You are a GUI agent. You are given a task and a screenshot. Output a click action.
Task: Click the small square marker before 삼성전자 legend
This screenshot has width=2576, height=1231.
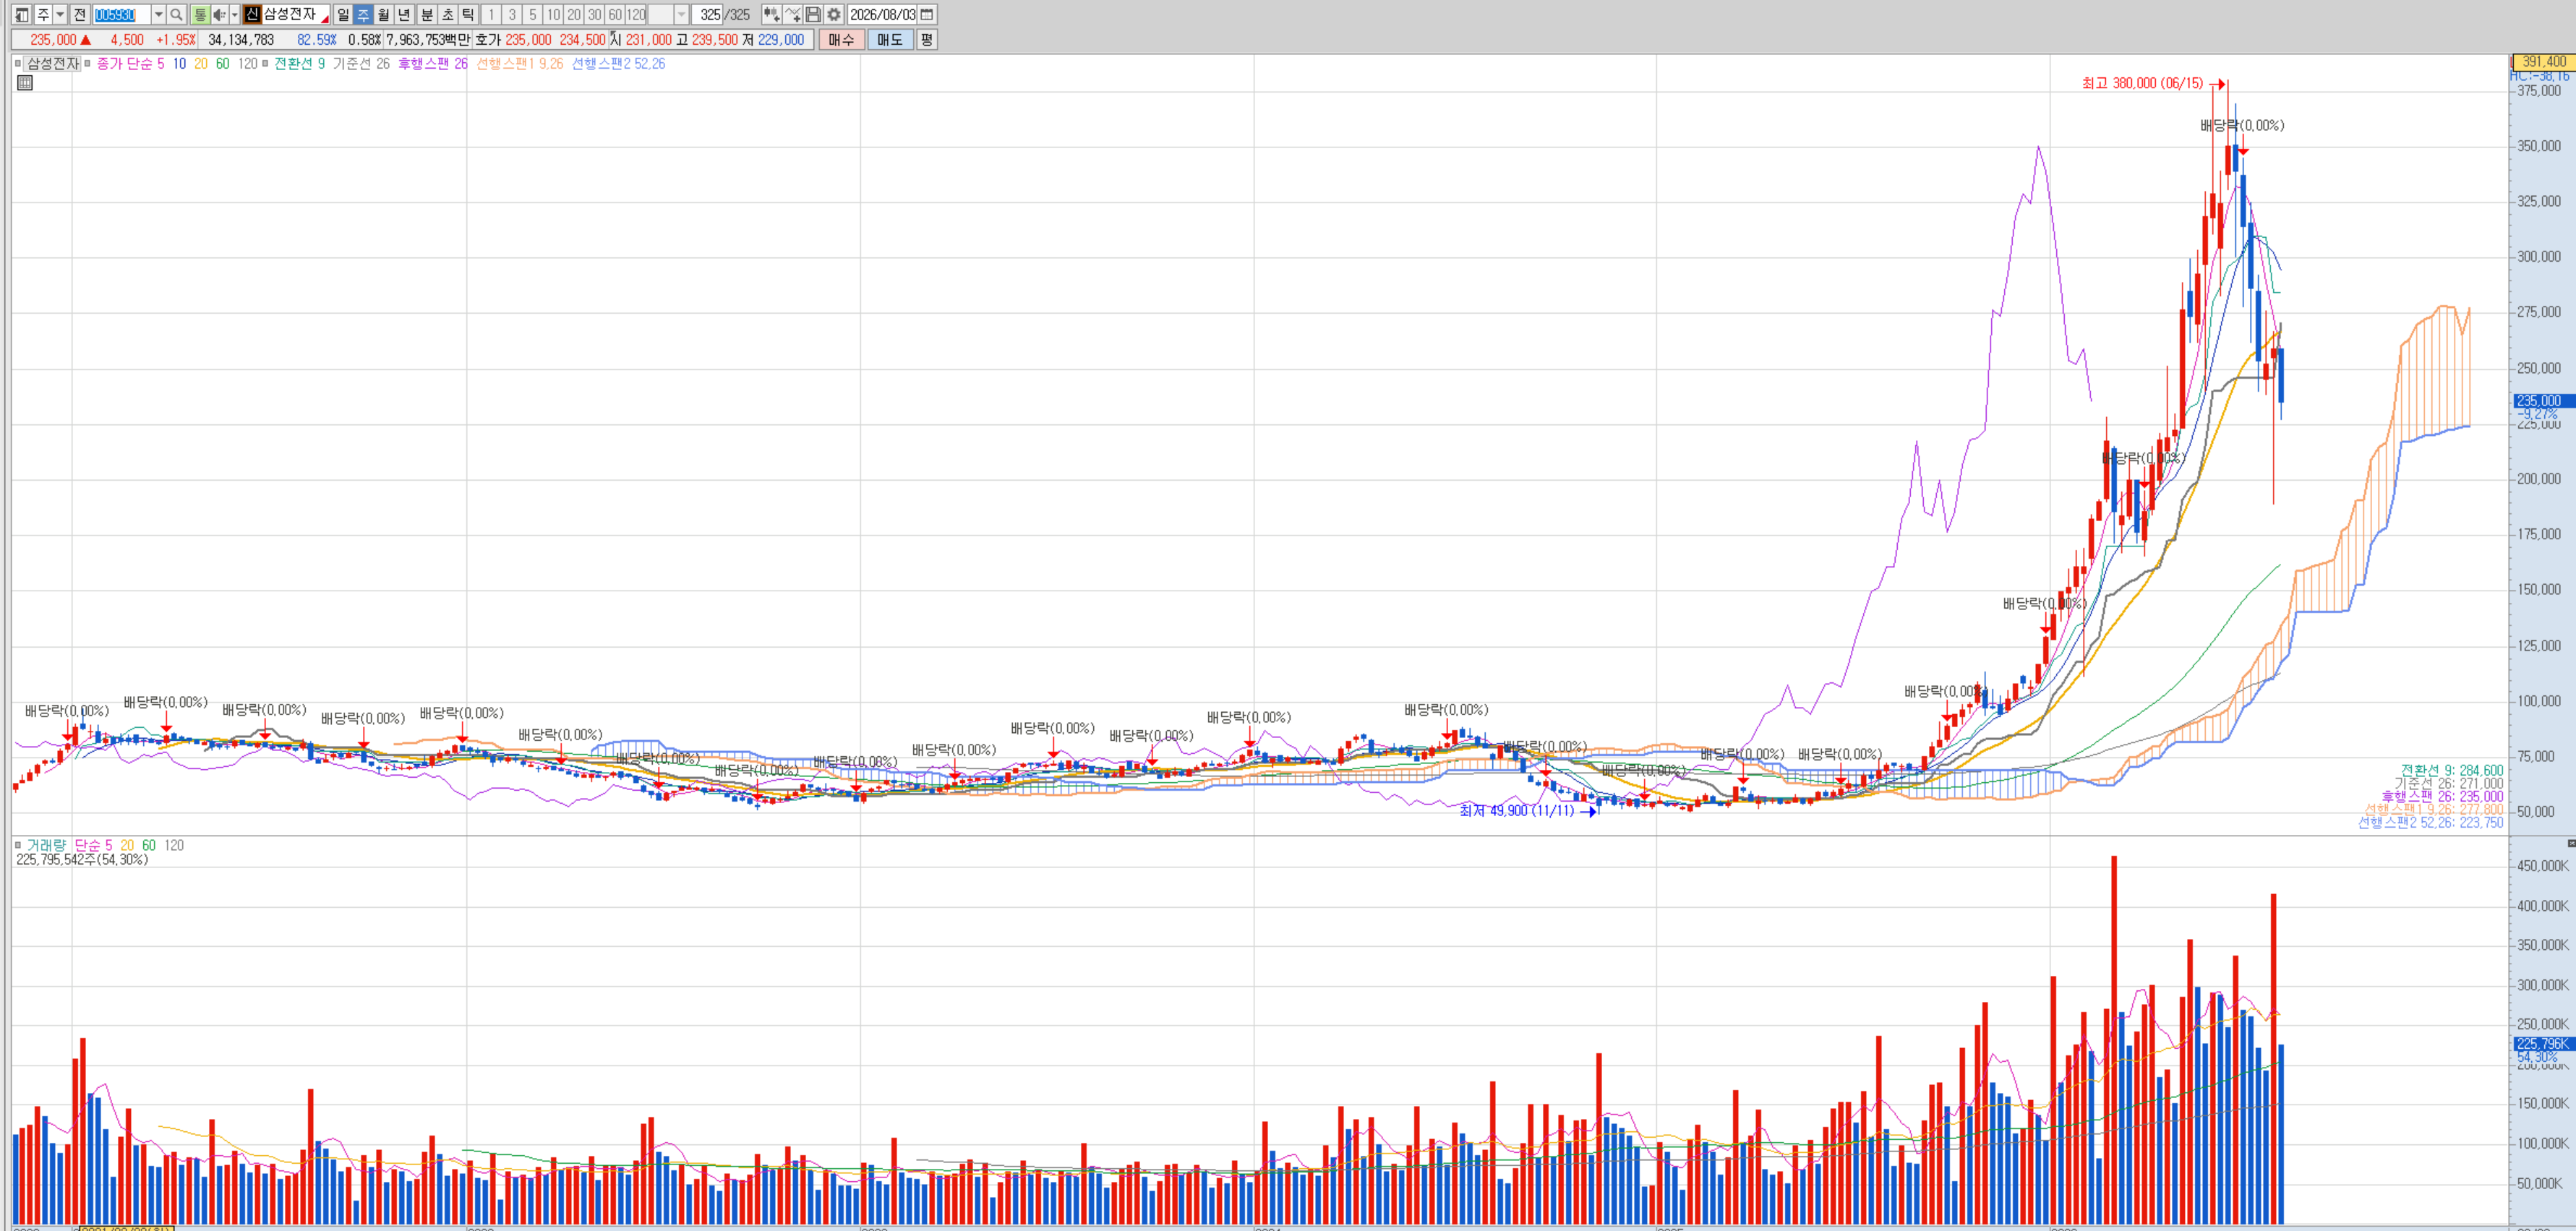[18, 63]
